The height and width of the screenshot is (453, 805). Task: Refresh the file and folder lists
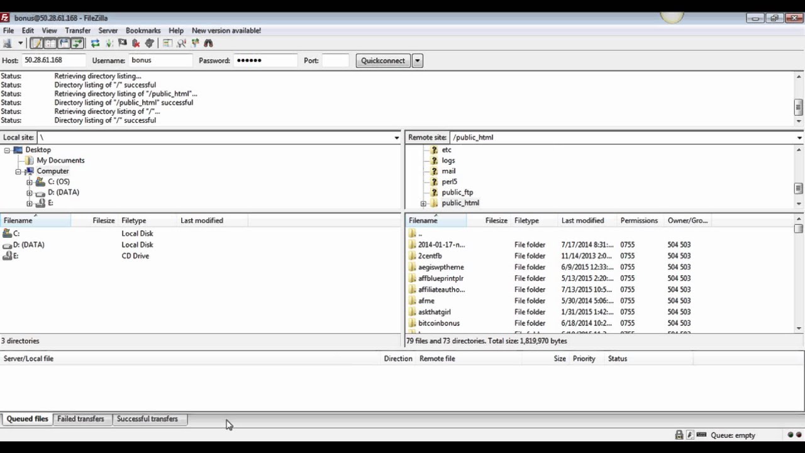point(95,43)
